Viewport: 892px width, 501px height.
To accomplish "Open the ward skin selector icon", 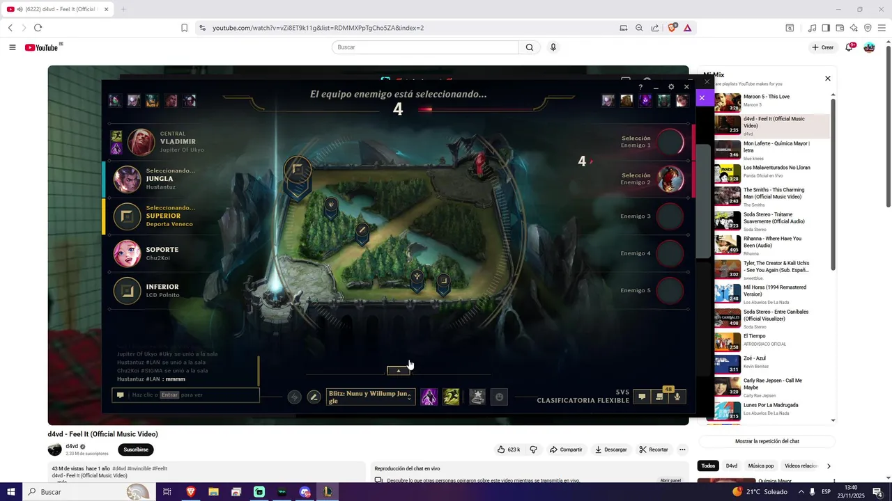I will (x=477, y=397).
